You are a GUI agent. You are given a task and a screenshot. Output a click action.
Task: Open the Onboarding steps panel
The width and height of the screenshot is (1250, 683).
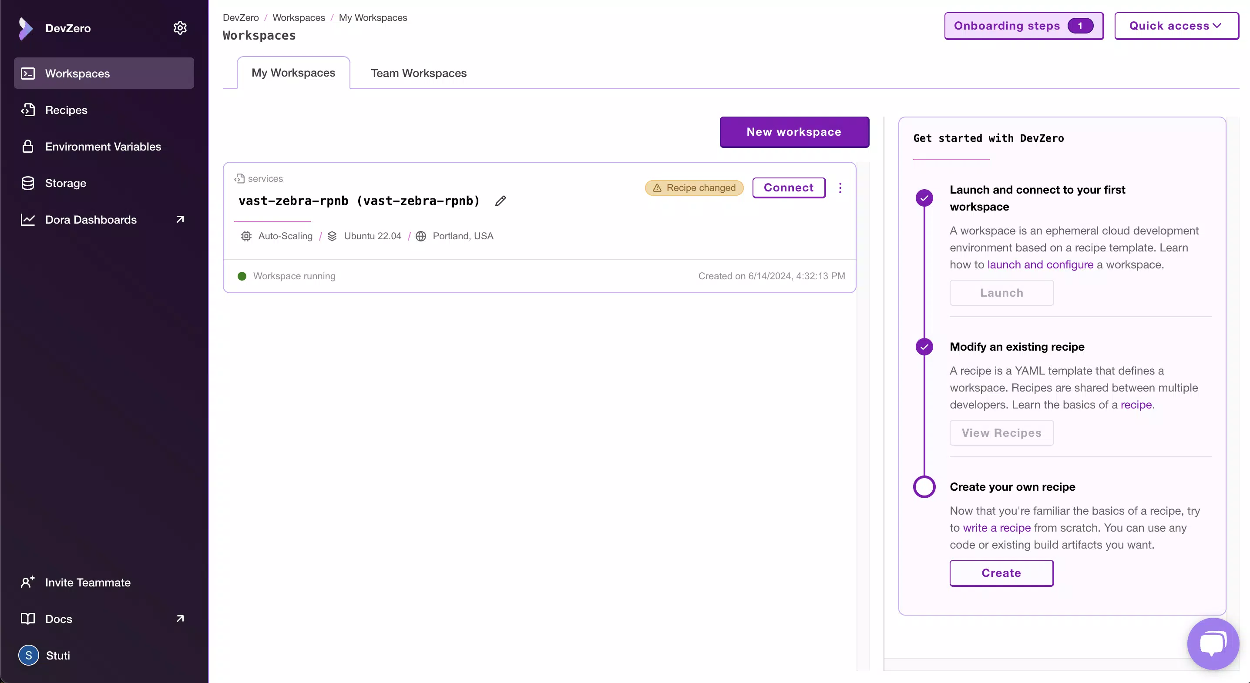pyautogui.click(x=1024, y=26)
